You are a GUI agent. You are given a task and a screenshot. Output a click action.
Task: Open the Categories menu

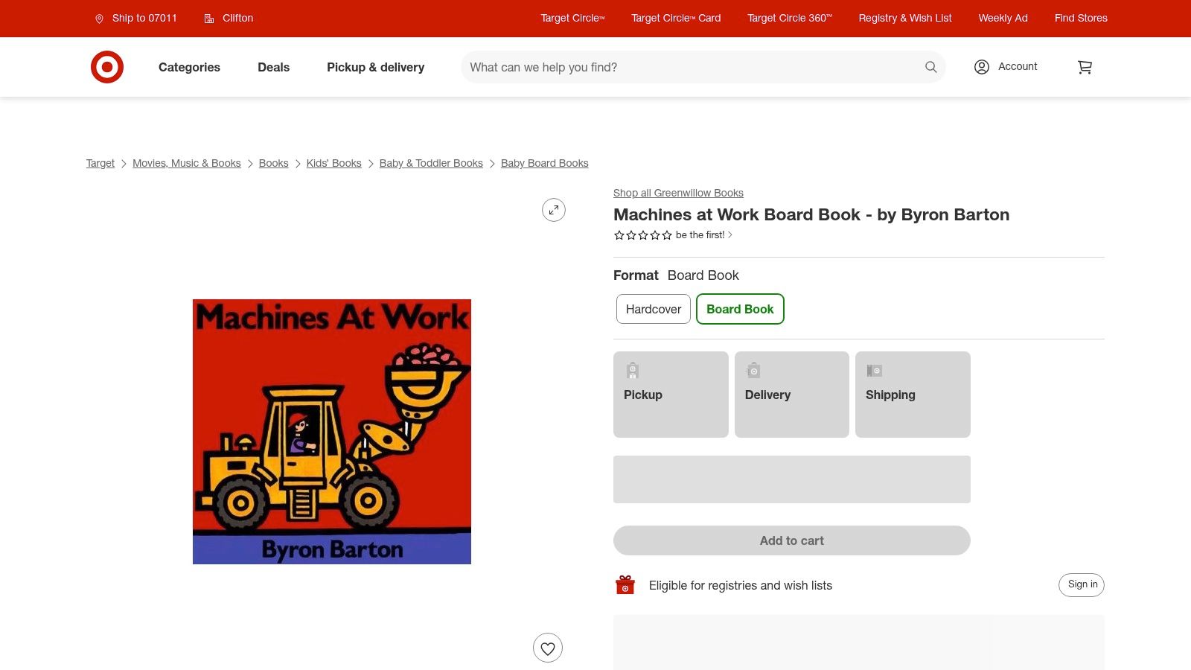pyautogui.click(x=189, y=67)
